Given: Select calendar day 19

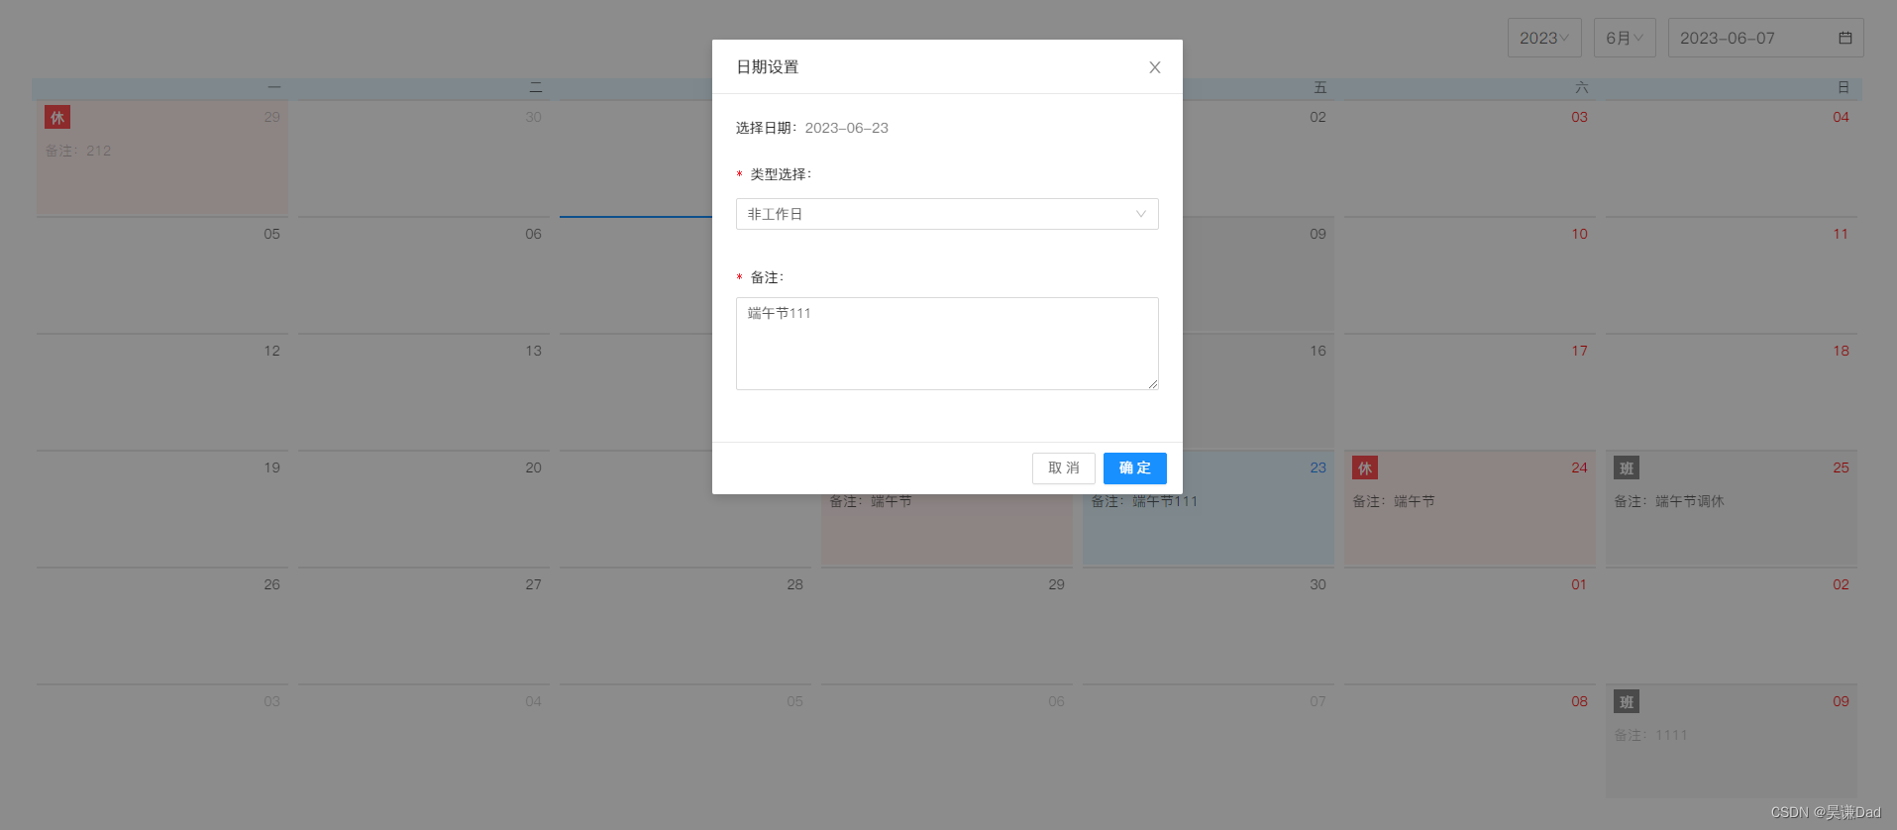Looking at the screenshot, I should [x=162, y=508].
